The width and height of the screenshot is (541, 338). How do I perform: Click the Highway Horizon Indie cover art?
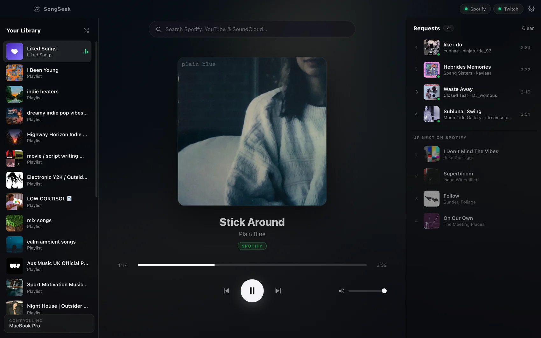tap(15, 137)
